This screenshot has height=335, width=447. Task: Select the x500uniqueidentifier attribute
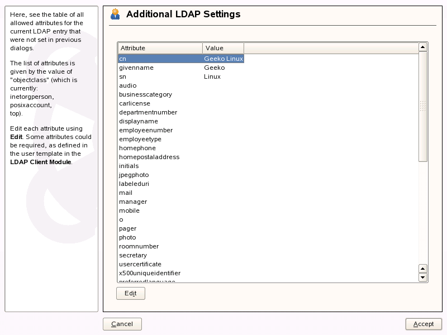[150, 273]
